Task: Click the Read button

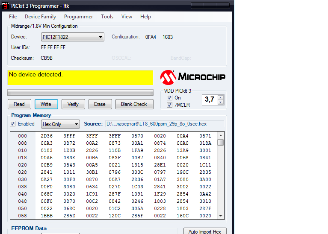Action: [x=19, y=104]
